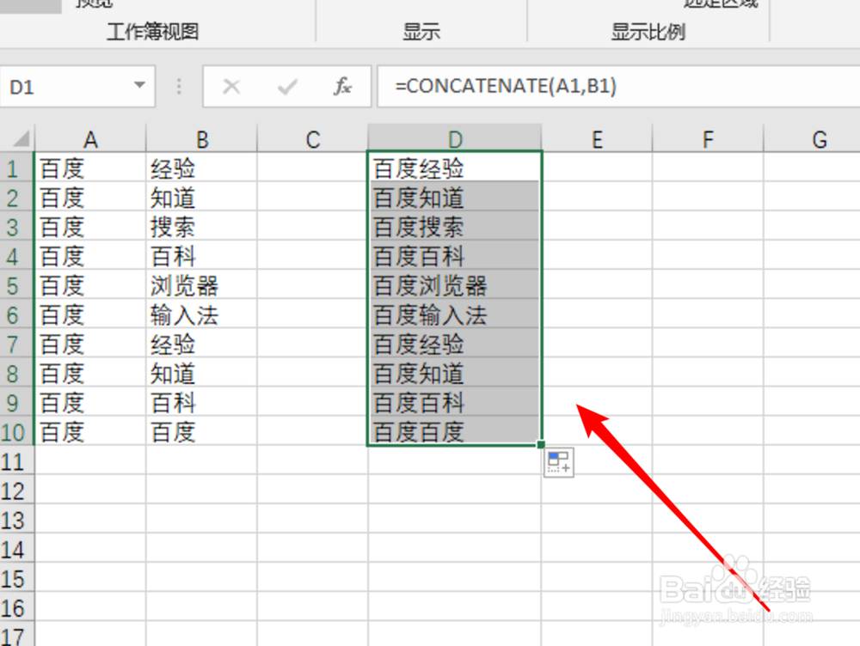Click cell A1 containing 百度
This screenshot has width=860, height=646.
point(90,168)
